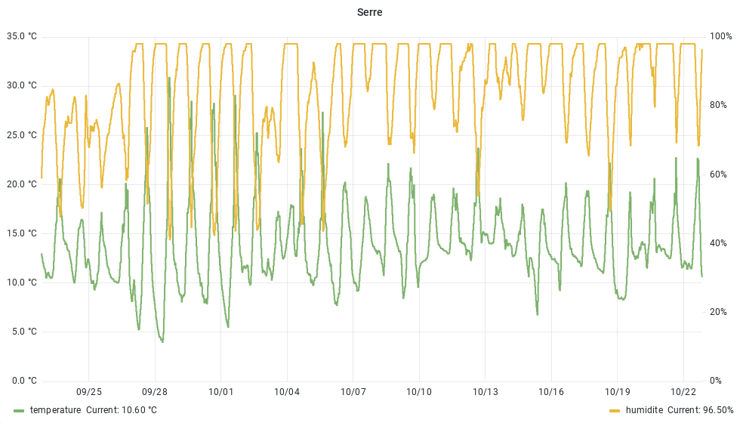Viewport: 740px width, 423px height.
Task: Click the 10/07 date axis label
Action: 353,392
